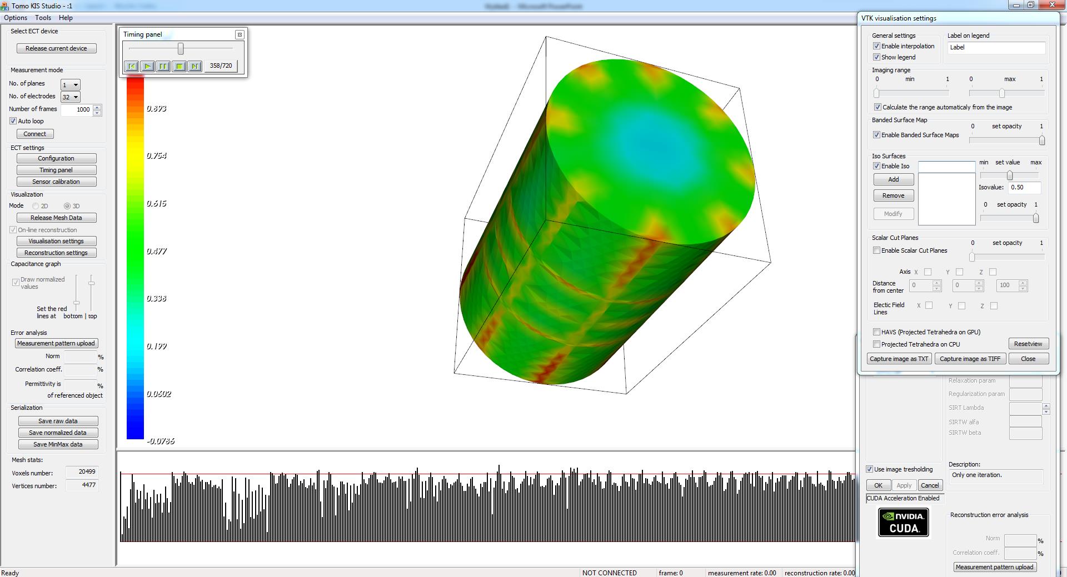
Task: Click the 358/720 frame counter button
Action: pyautogui.click(x=221, y=66)
